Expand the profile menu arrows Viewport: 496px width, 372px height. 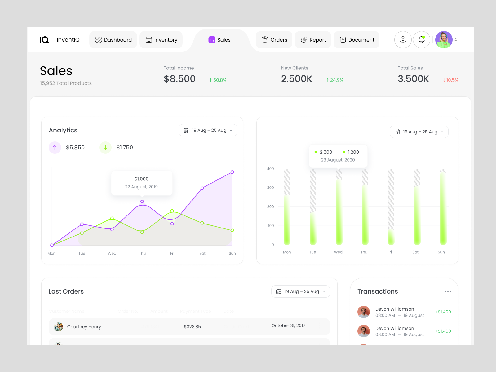tap(456, 40)
